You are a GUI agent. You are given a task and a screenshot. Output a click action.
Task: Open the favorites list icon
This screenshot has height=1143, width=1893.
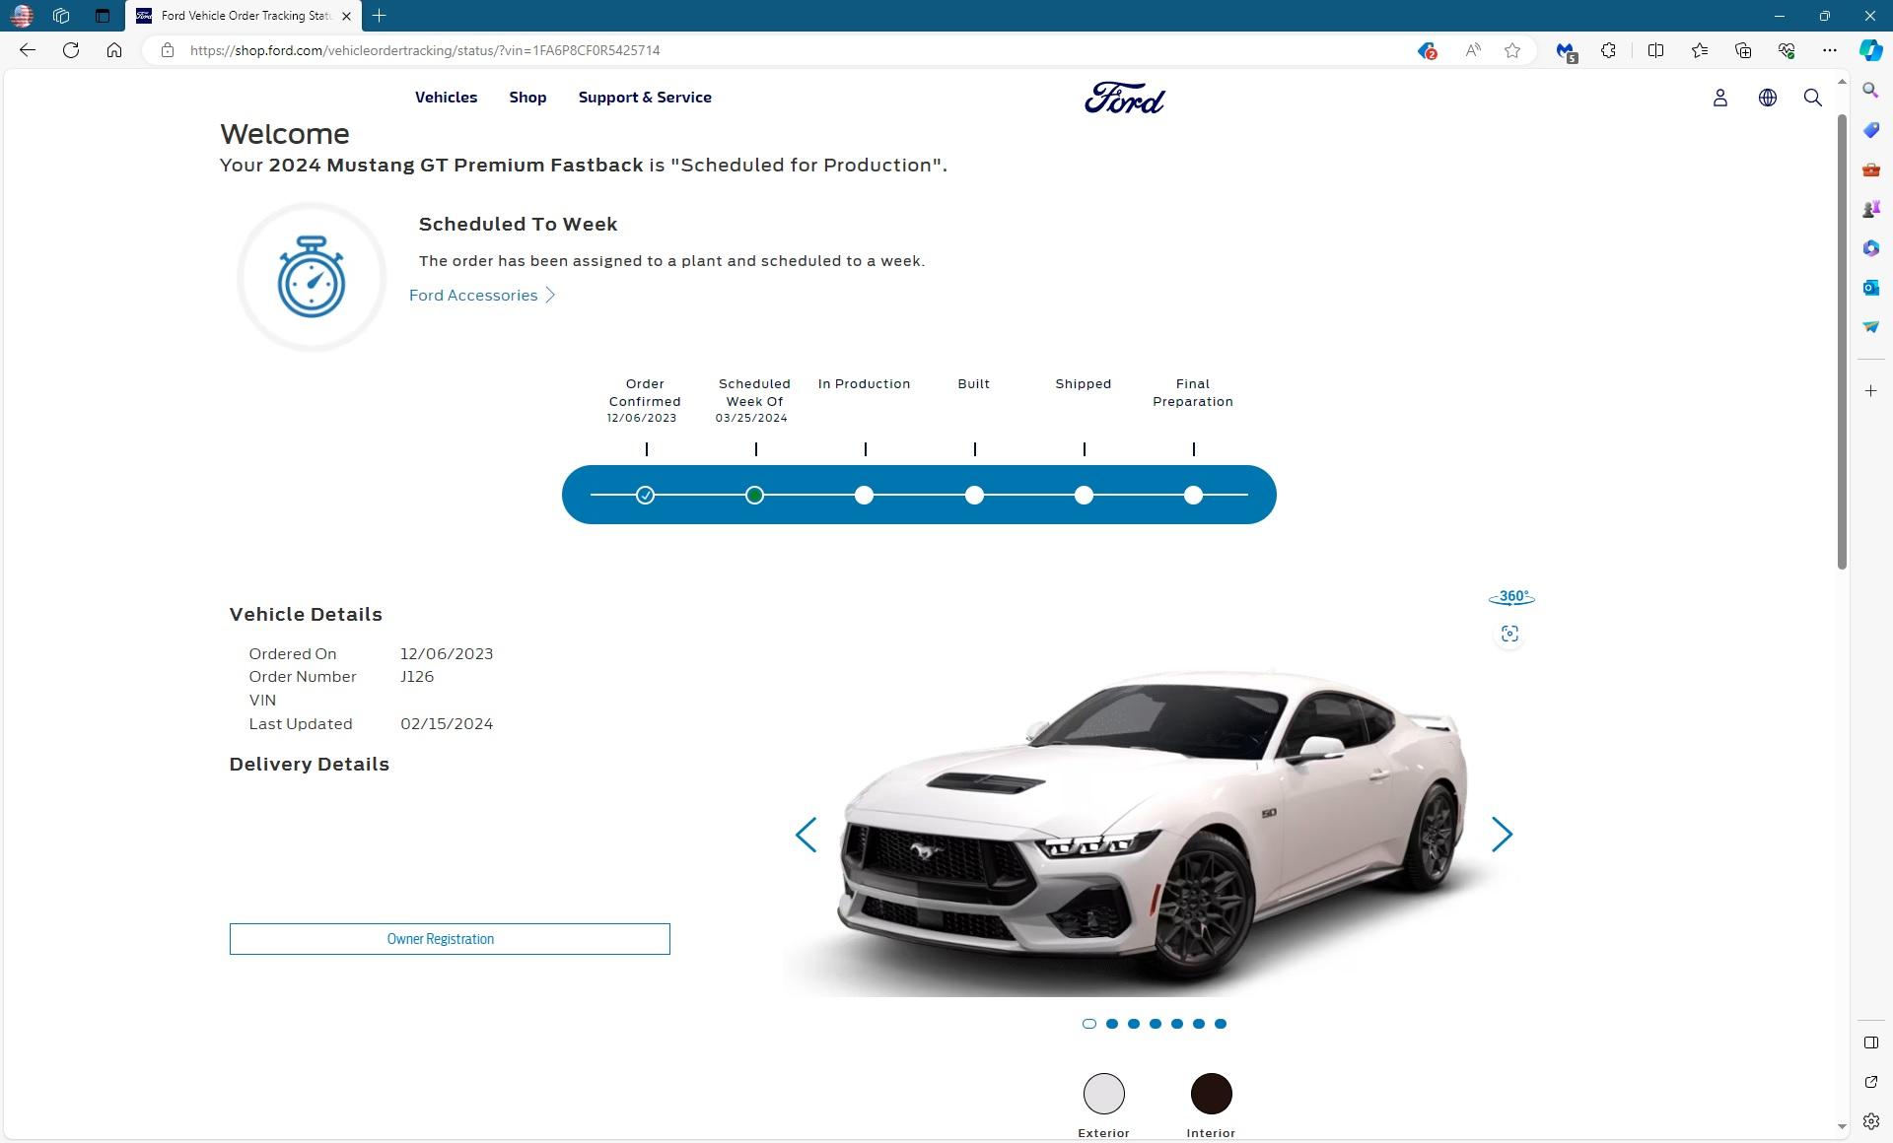click(x=1700, y=50)
